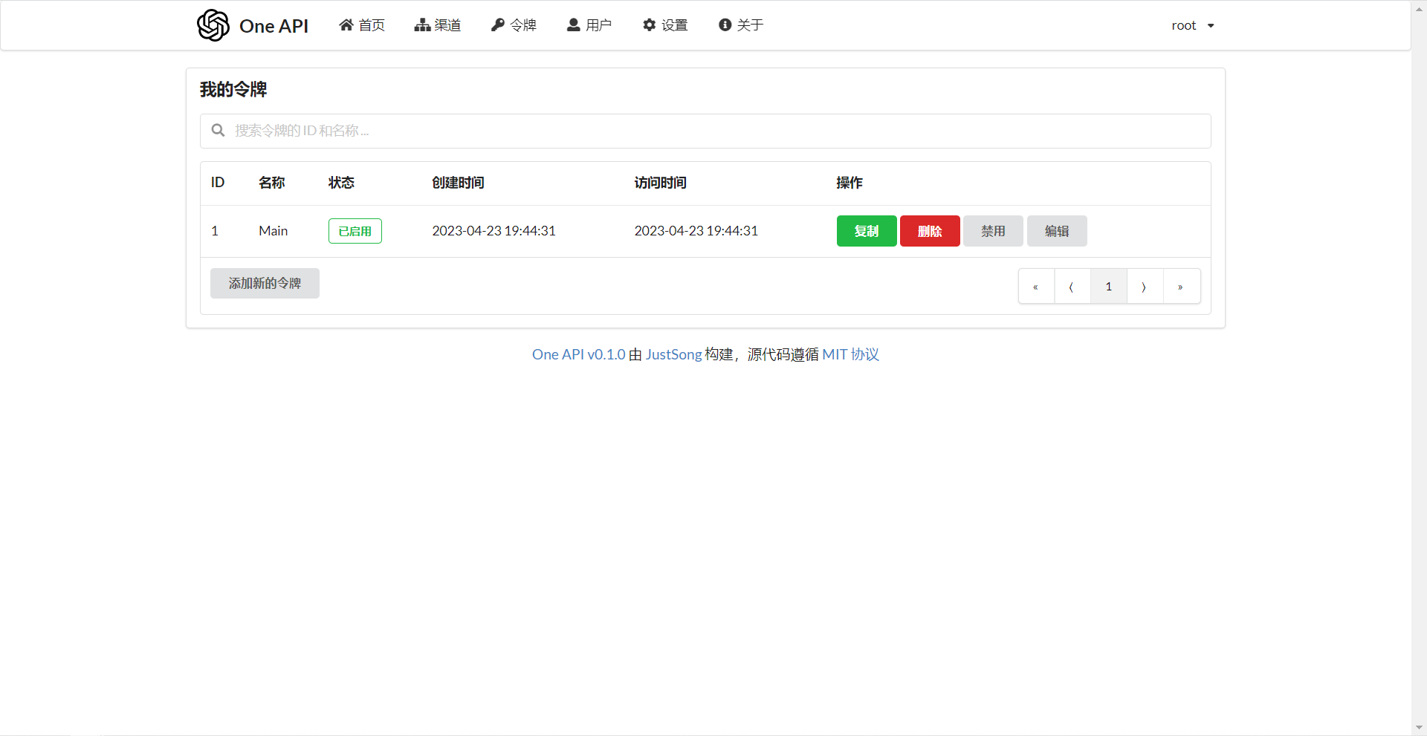Click the home icon in the navbar
The height and width of the screenshot is (736, 1427).
pyautogui.click(x=346, y=25)
